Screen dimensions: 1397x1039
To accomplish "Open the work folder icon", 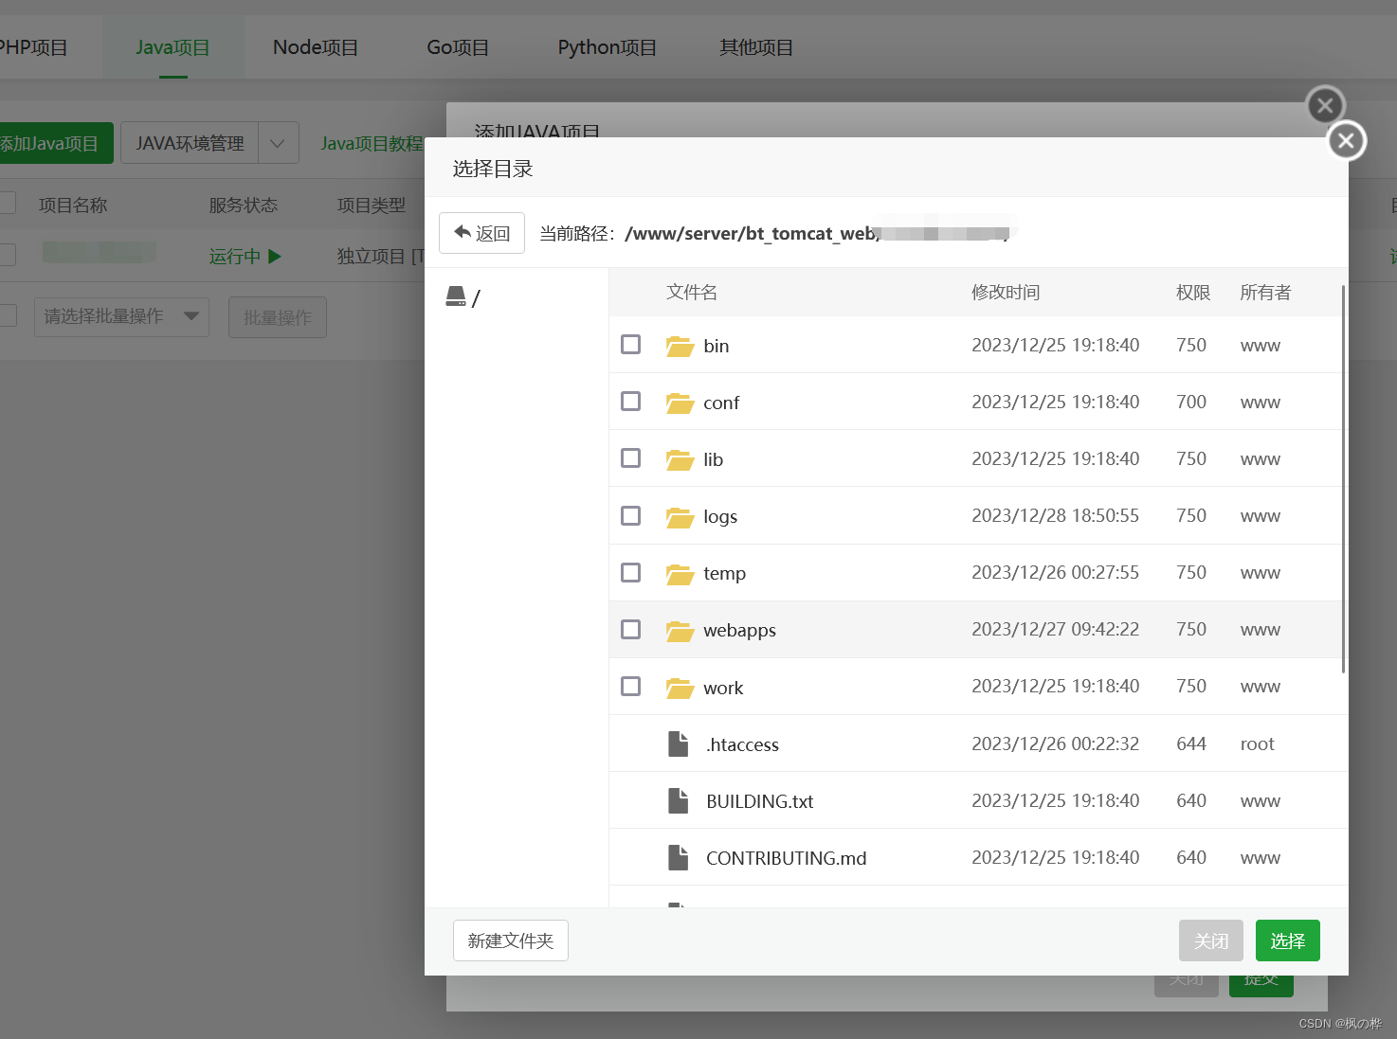I will click(x=680, y=688).
